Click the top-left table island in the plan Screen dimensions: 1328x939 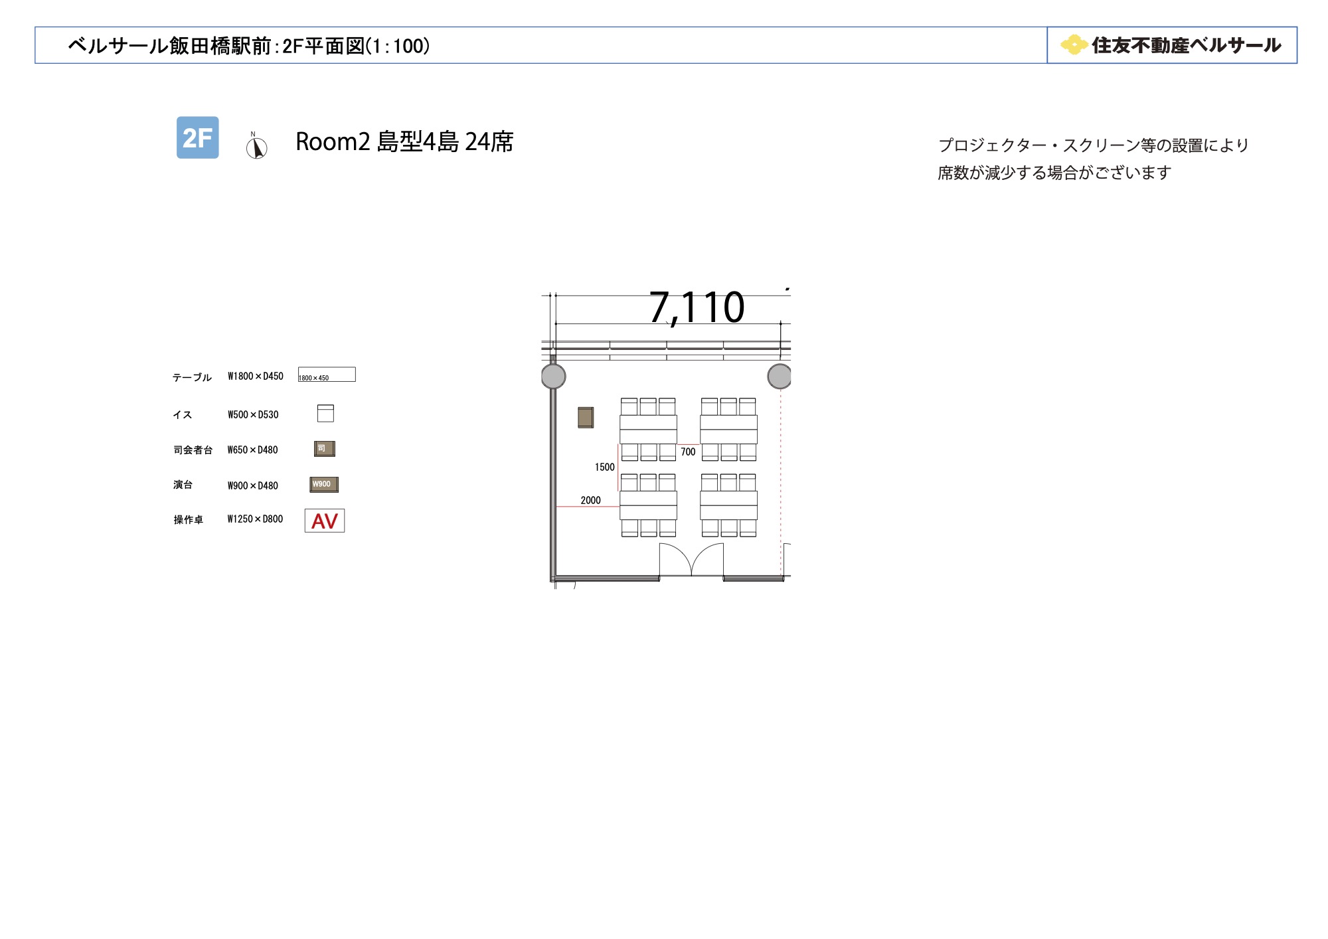pyautogui.click(x=648, y=430)
